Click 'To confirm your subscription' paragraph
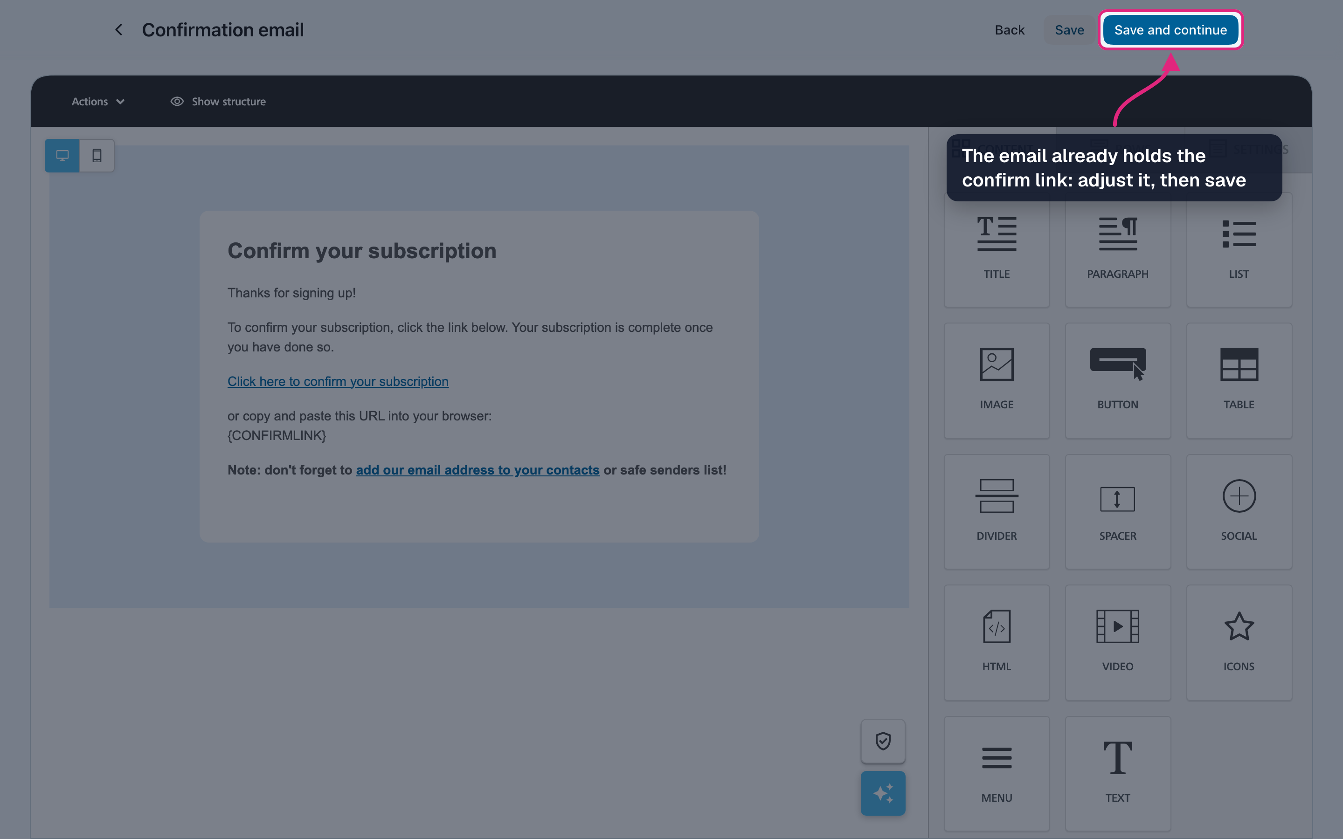This screenshot has width=1343, height=839. (470, 337)
